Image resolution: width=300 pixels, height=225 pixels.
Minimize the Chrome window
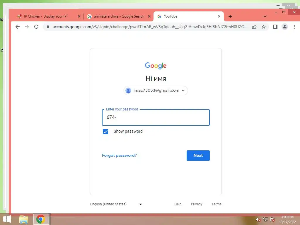point(276,12)
